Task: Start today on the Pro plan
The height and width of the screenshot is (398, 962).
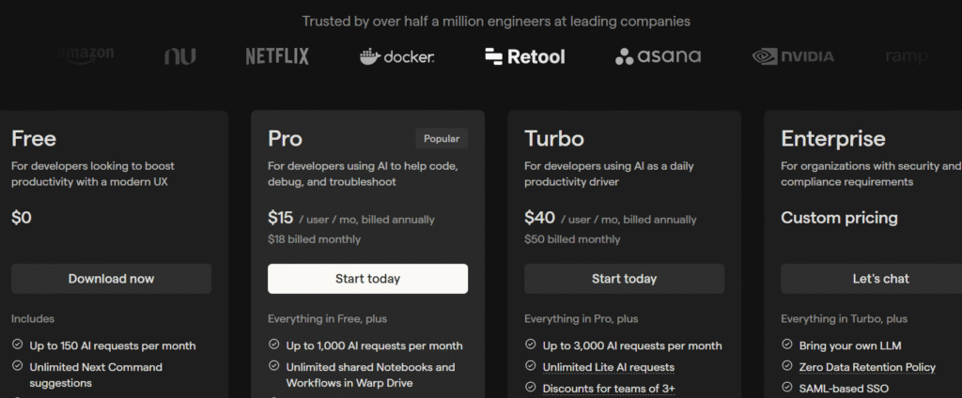Action: coord(367,279)
